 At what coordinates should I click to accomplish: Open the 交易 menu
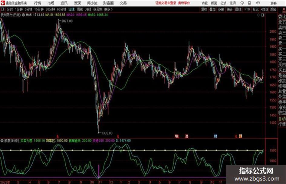click(123, 3)
